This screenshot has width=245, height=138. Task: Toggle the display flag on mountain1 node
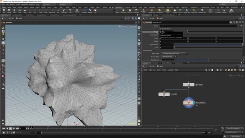click(194, 103)
